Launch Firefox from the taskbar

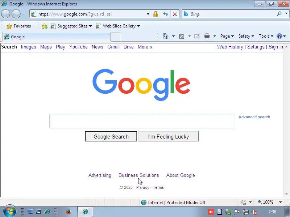[x=68, y=212]
